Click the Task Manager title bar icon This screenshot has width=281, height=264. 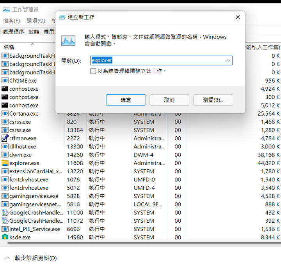coord(6,9)
